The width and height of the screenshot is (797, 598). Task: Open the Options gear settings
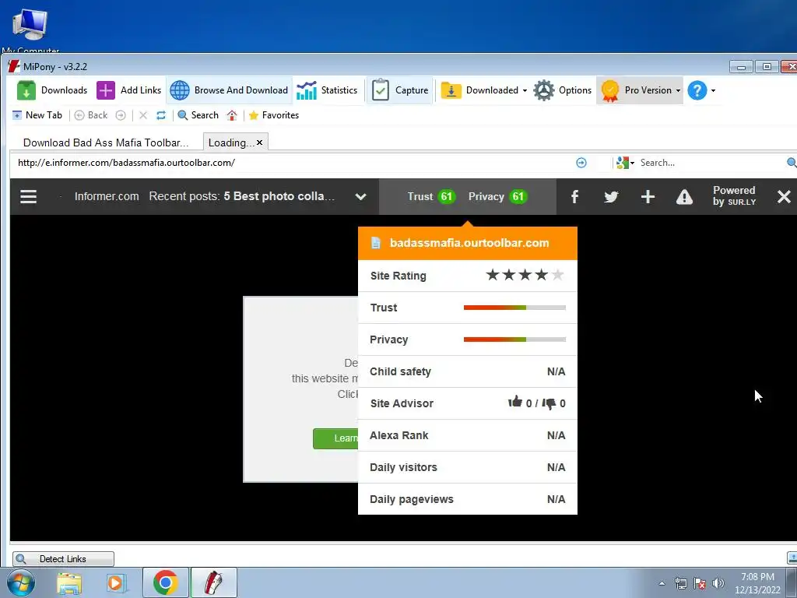pos(563,90)
